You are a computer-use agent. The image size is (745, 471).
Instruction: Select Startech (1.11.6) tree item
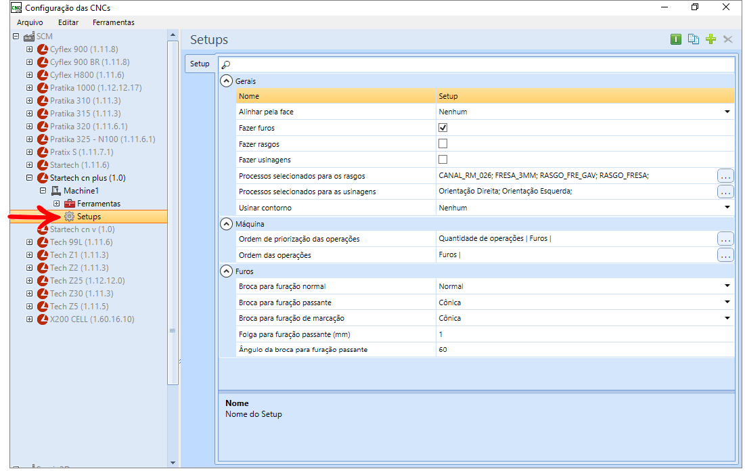tap(79, 165)
